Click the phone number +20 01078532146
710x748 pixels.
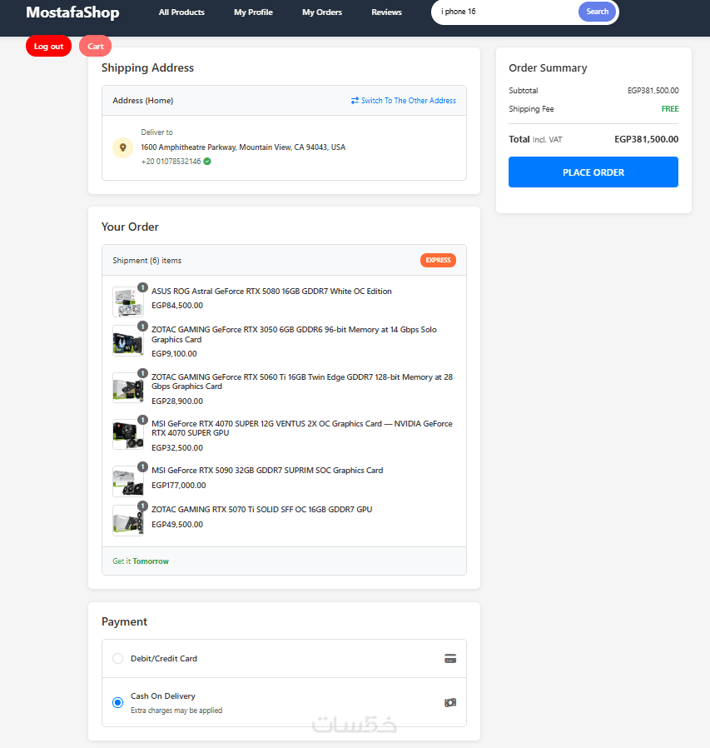pyautogui.click(x=171, y=162)
